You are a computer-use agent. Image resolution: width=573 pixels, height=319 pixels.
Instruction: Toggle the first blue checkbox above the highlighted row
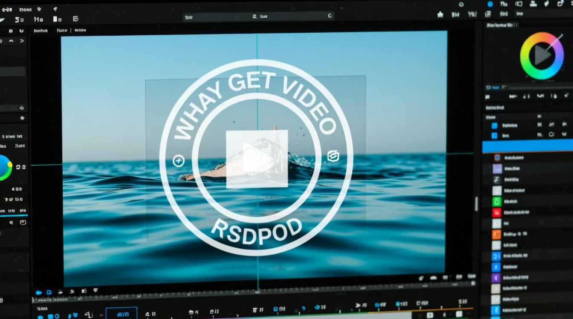tap(495, 125)
